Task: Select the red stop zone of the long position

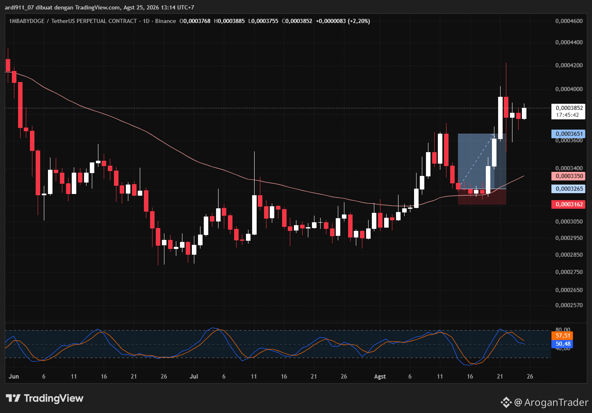Action: click(x=482, y=196)
